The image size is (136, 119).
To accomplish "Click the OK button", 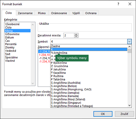I will 103,114.
